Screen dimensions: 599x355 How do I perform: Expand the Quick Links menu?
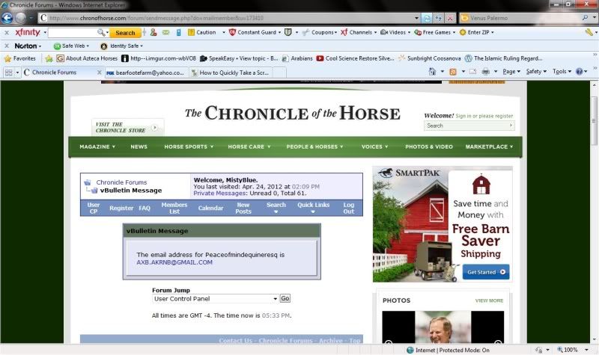point(313,208)
